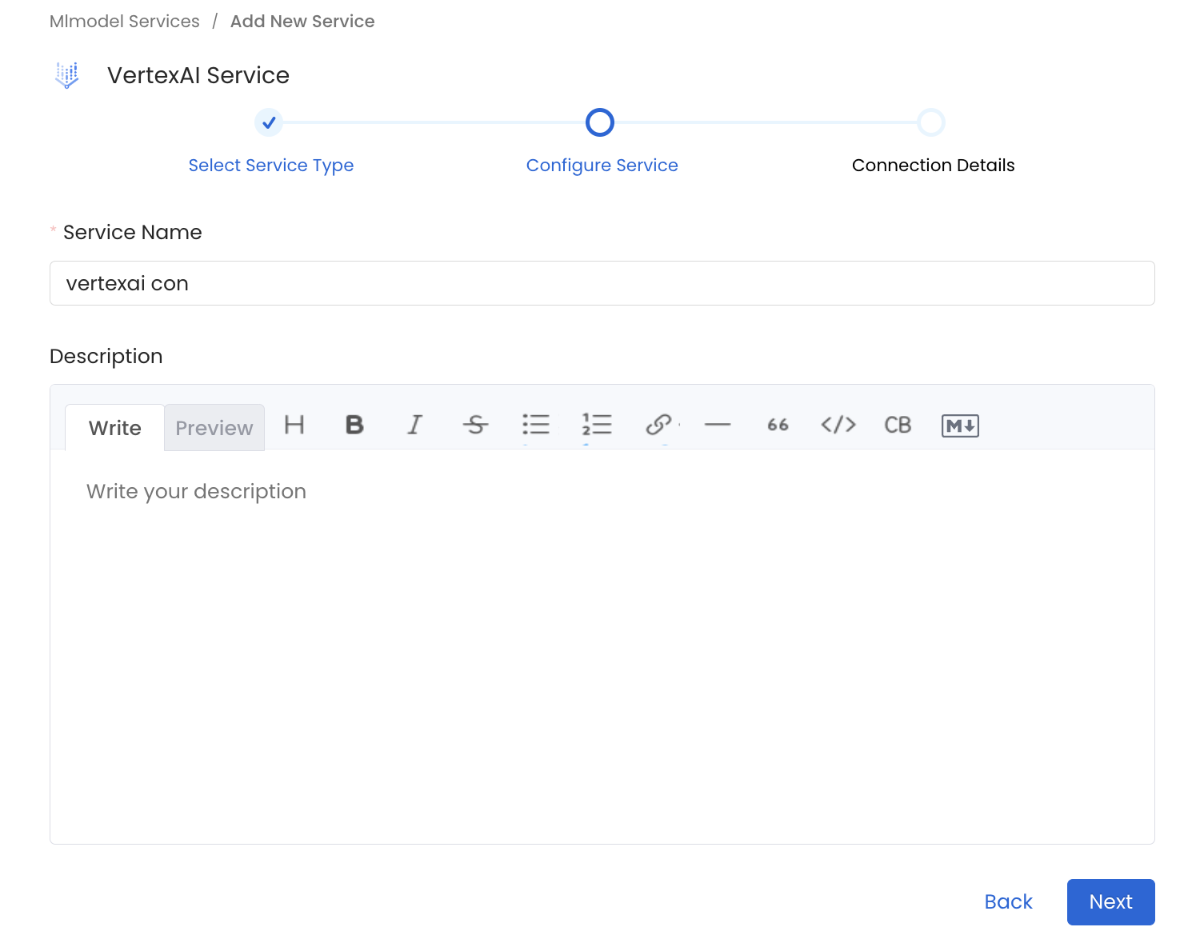Viewport: 1192px width, 947px height.
Task: Switch to the Write tab
Action: (x=115, y=428)
